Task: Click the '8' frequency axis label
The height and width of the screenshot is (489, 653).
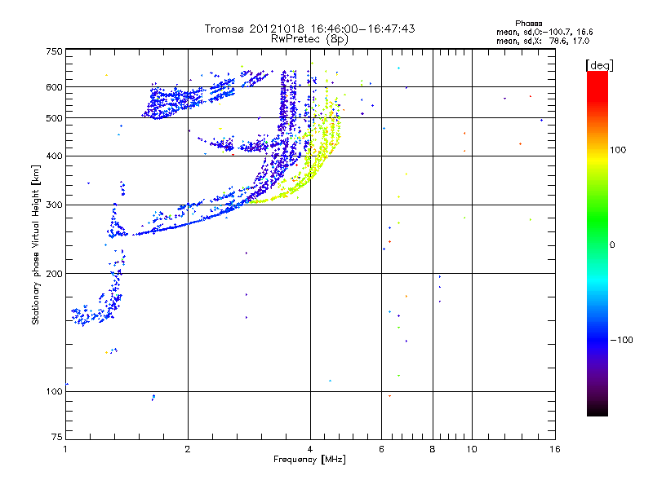Action: point(433,449)
